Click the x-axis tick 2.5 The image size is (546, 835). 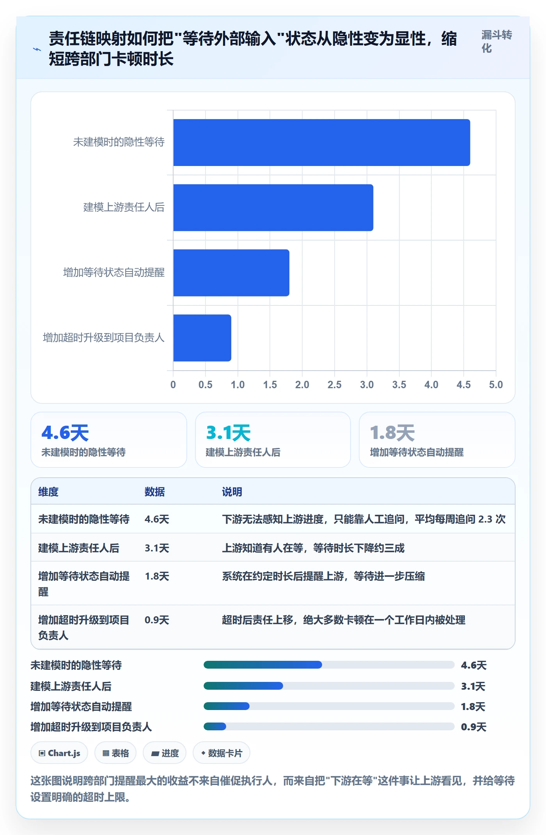335,385
